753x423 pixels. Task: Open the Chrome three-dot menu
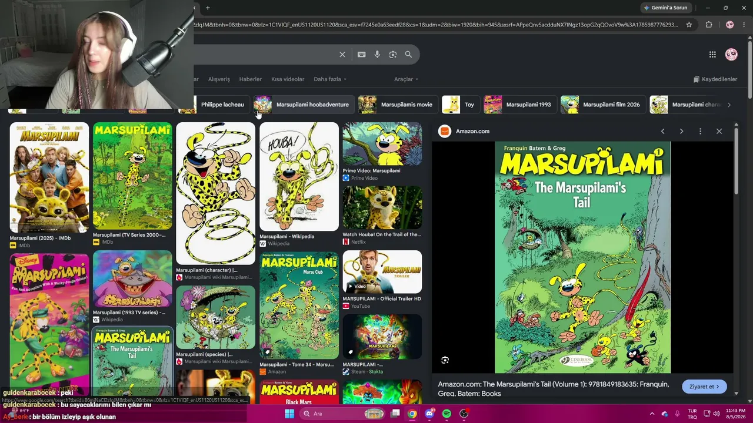[744, 25]
